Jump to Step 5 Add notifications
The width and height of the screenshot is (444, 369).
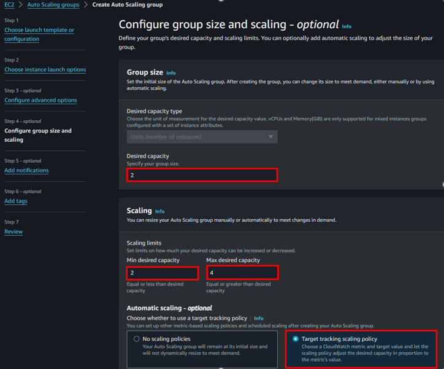(26, 170)
